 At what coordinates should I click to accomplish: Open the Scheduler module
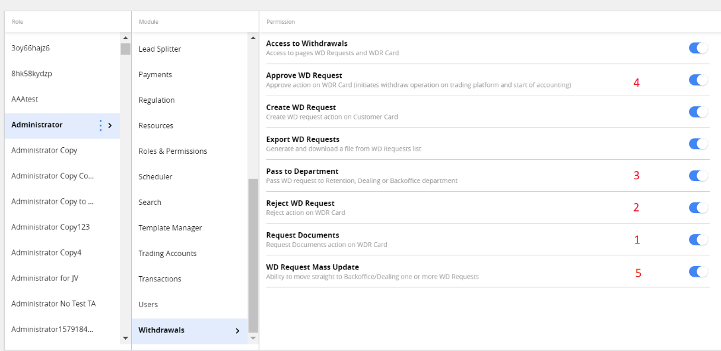pos(190,177)
